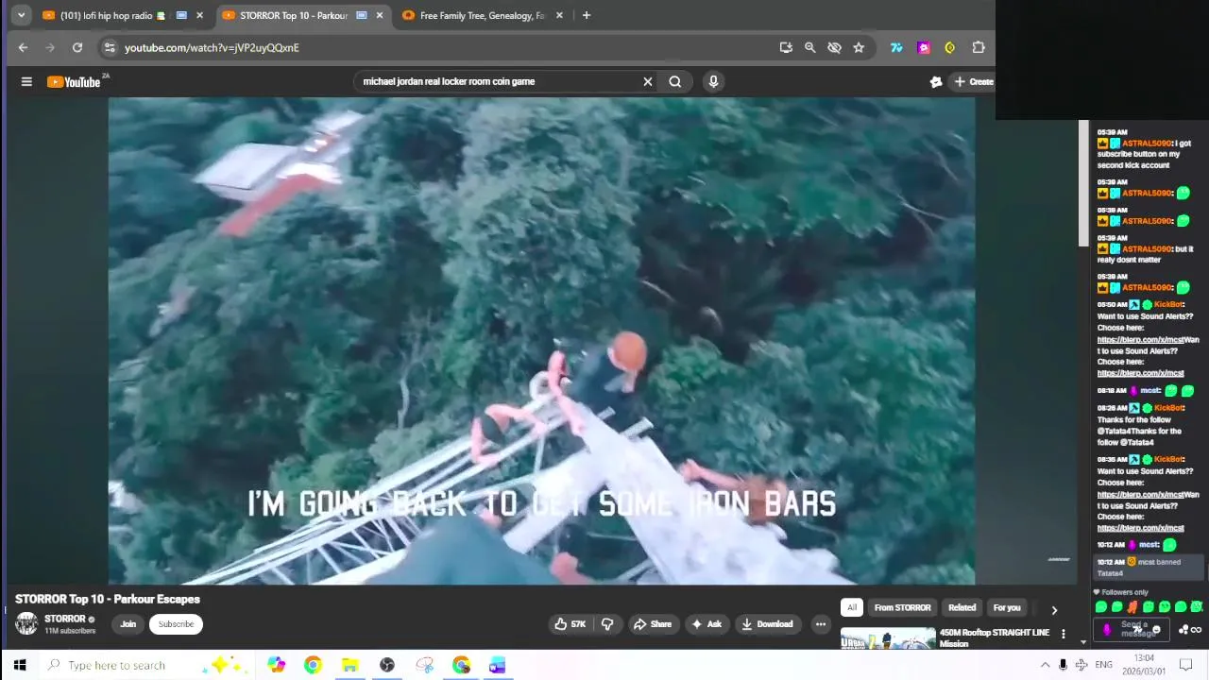1209x680 pixels.
Task: Open the Snipping Tool taskbar icon
Action: point(424,665)
